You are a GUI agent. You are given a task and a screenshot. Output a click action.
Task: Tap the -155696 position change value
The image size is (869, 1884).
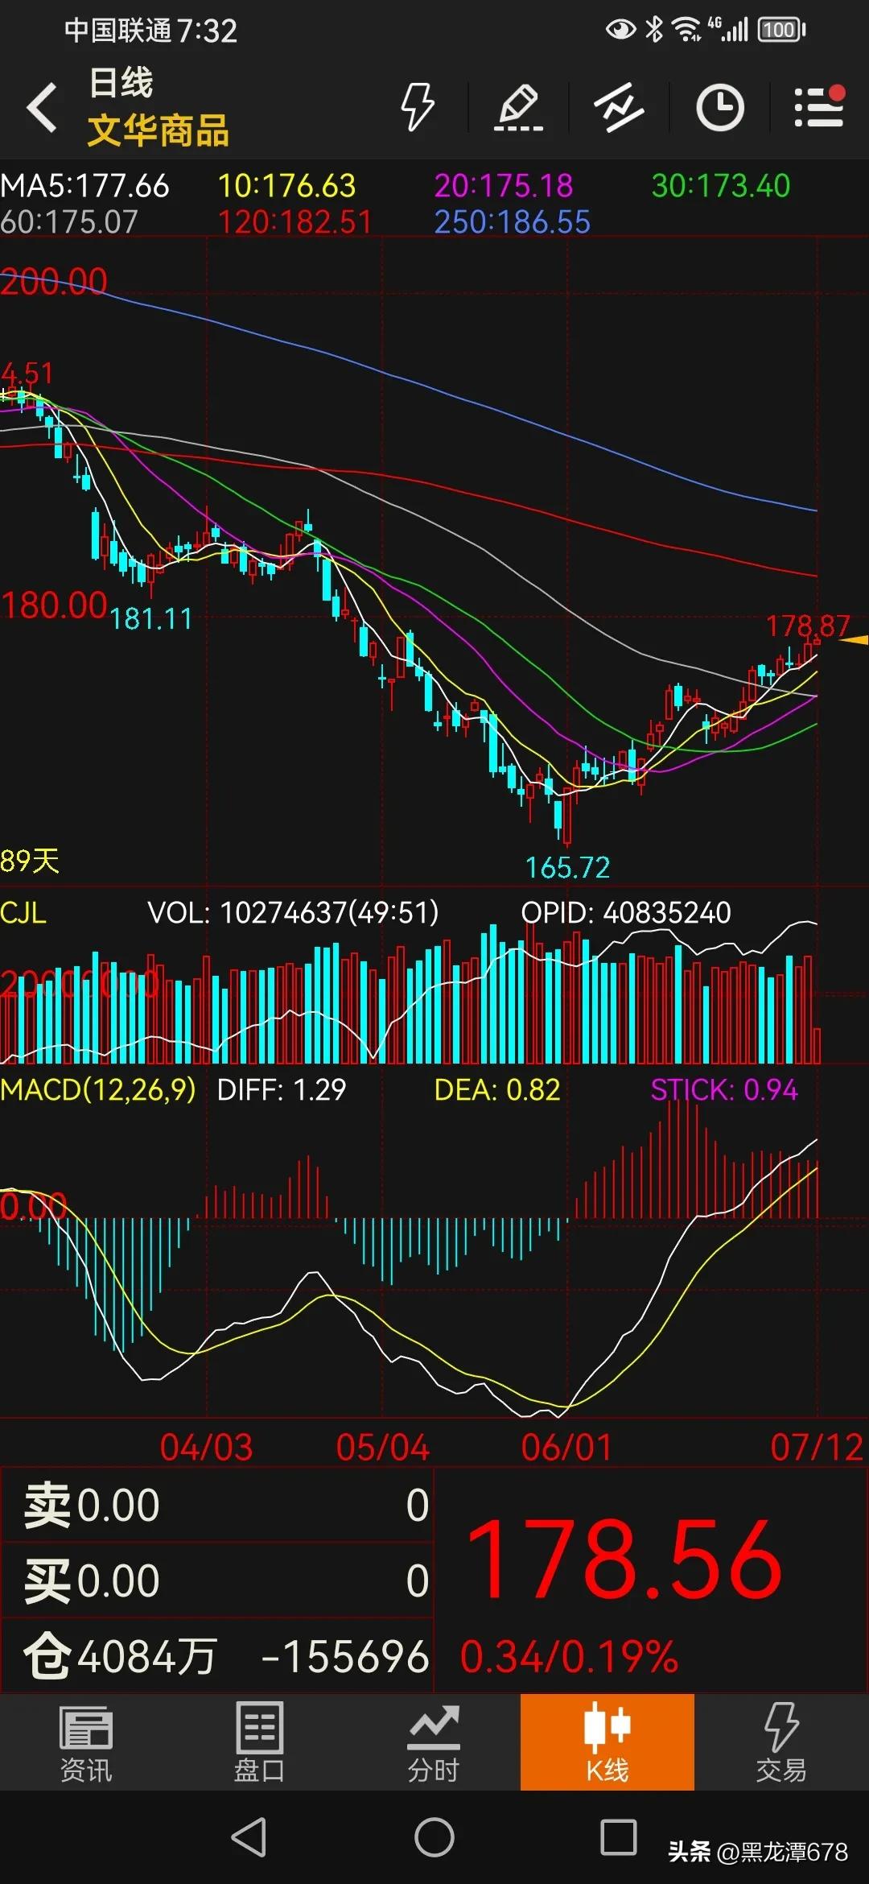pos(345,1658)
